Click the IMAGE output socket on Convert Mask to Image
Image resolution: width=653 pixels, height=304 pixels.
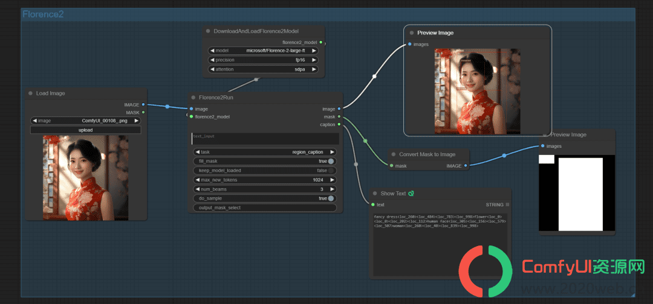click(466, 166)
